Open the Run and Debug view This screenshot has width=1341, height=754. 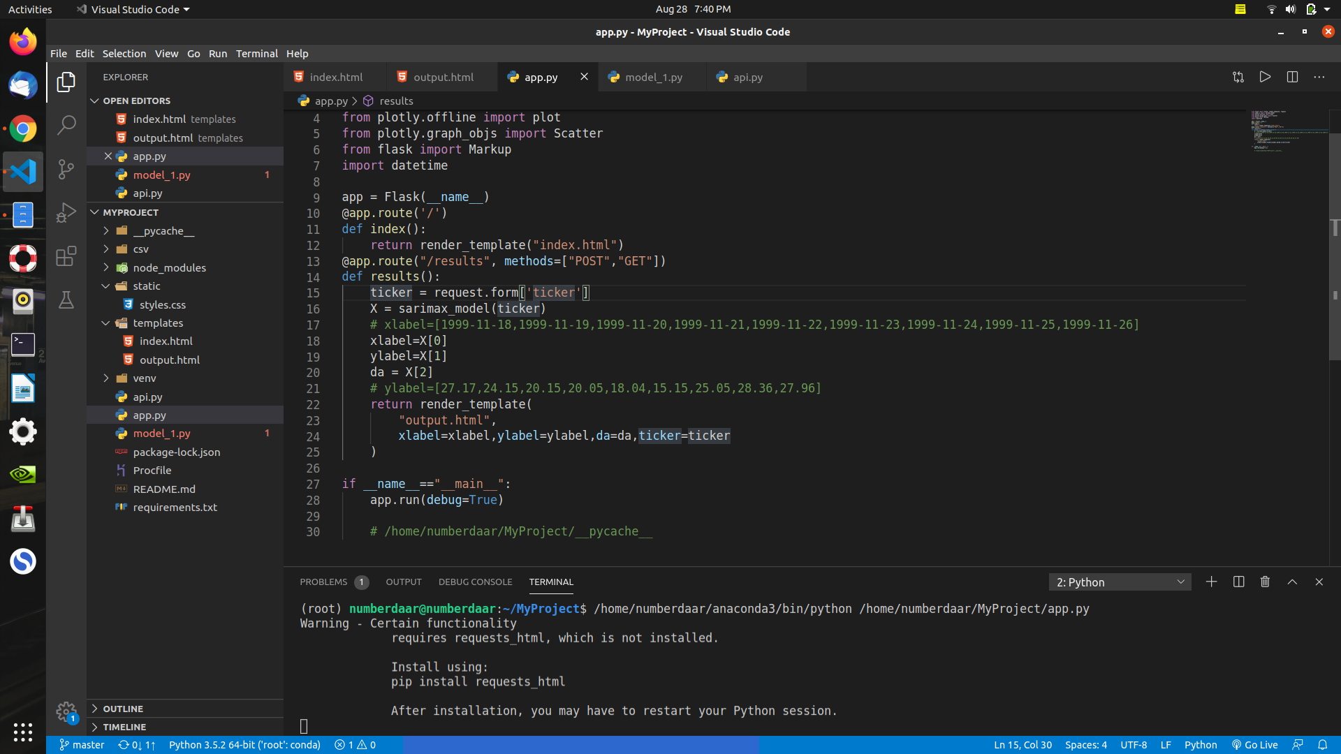(x=66, y=212)
